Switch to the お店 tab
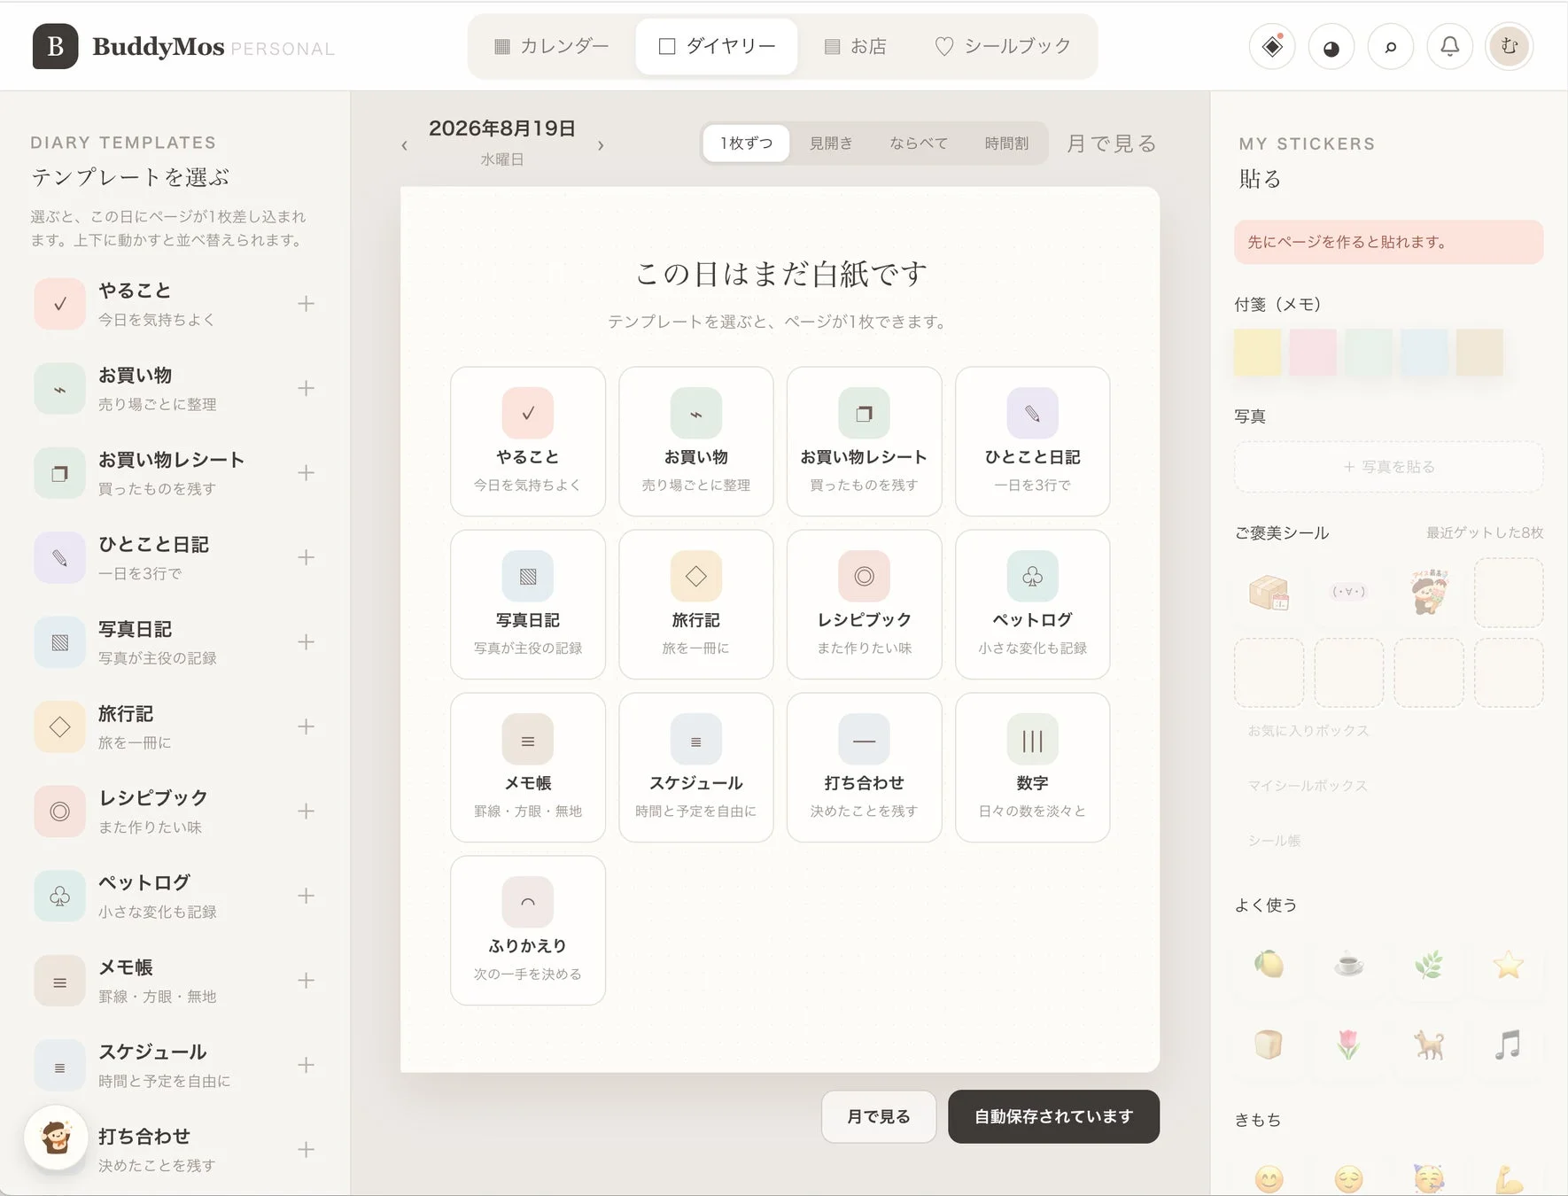Viewport: 1568px width, 1196px height. click(x=856, y=46)
